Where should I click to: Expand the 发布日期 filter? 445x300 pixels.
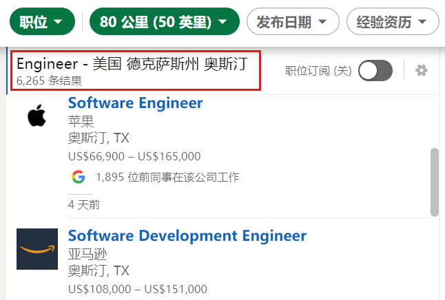click(293, 21)
